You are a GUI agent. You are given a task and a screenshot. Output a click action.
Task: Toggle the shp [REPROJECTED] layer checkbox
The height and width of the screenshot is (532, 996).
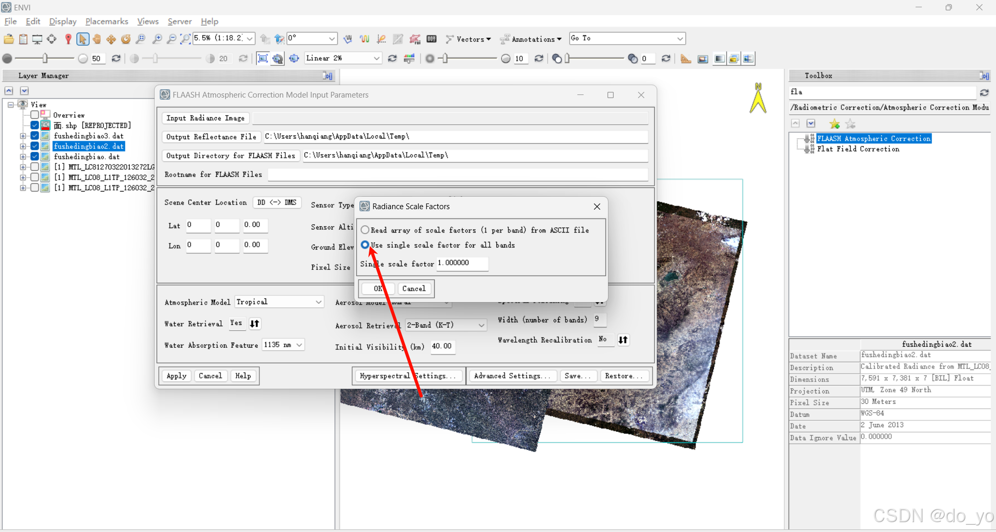(x=35, y=126)
